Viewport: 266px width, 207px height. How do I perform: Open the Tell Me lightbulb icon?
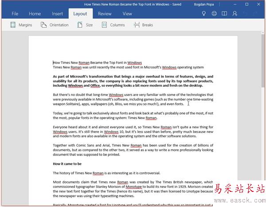click(204, 14)
